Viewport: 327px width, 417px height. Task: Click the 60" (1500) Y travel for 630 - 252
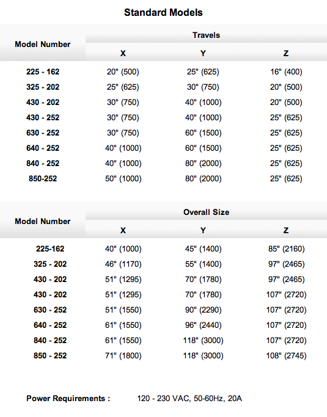point(203,132)
